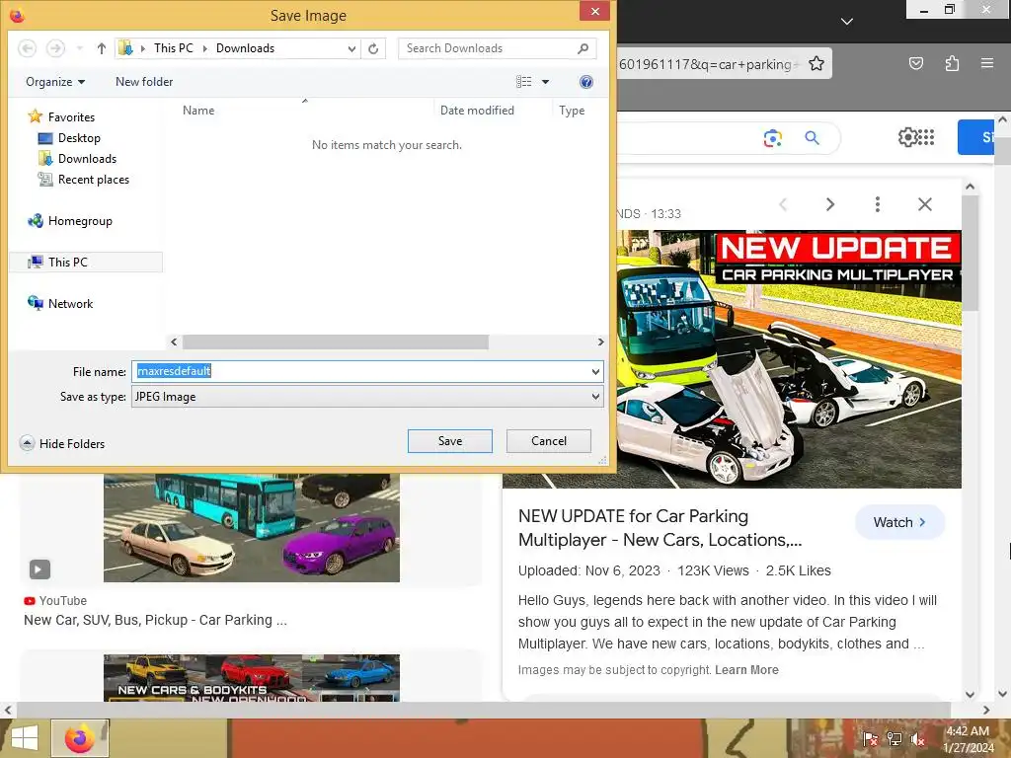Open the Google apps grid

click(x=926, y=136)
